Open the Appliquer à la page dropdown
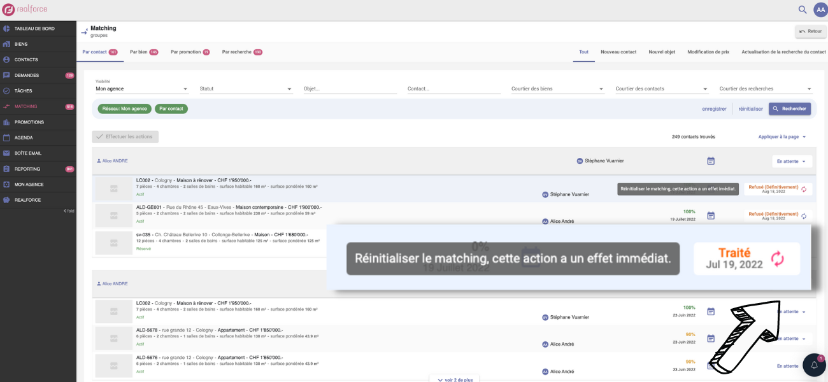 [x=782, y=137]
